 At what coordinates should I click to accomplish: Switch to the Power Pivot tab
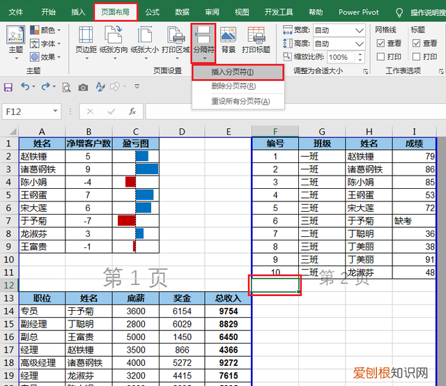[358, 13]
